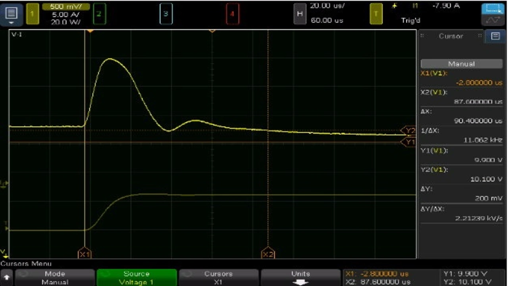Open the Mode Manual softkey menu

(55, 278)
